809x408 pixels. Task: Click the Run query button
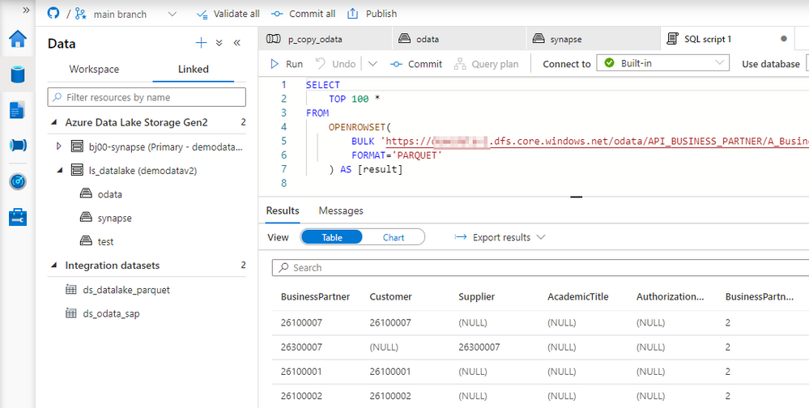(x=287, y=64)
